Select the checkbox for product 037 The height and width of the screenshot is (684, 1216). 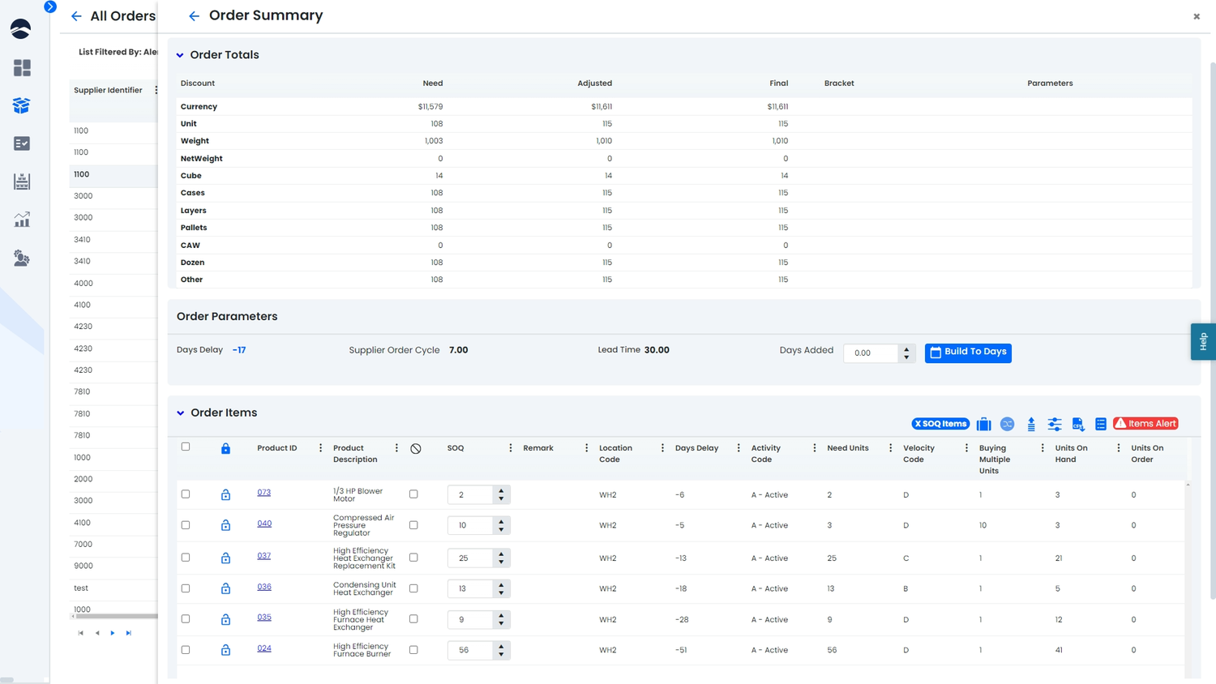tap(186, 558)
